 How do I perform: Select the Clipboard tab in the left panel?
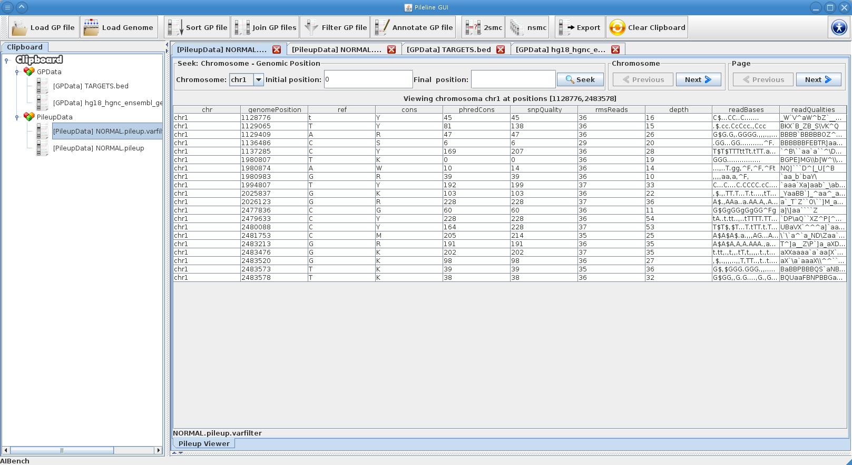coord(25,47)
